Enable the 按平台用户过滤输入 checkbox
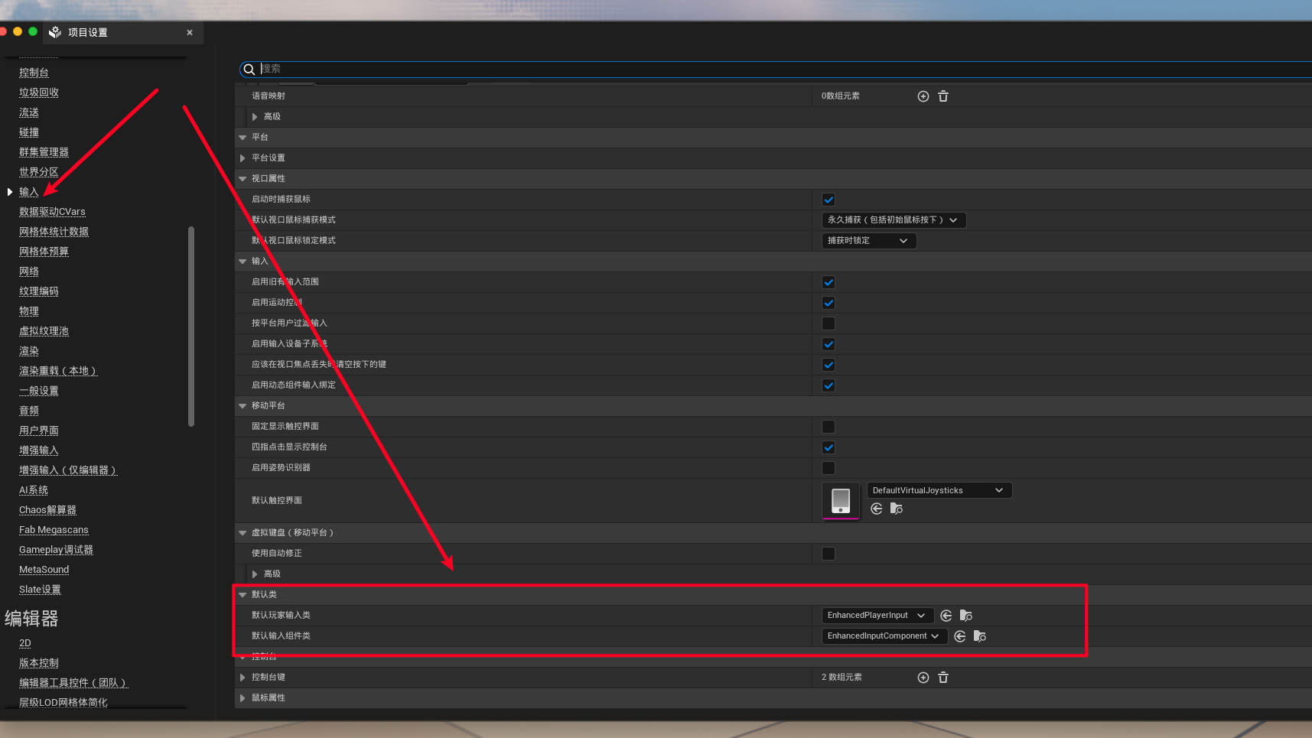Screen dimensions: 1312x738 point(829,323)
